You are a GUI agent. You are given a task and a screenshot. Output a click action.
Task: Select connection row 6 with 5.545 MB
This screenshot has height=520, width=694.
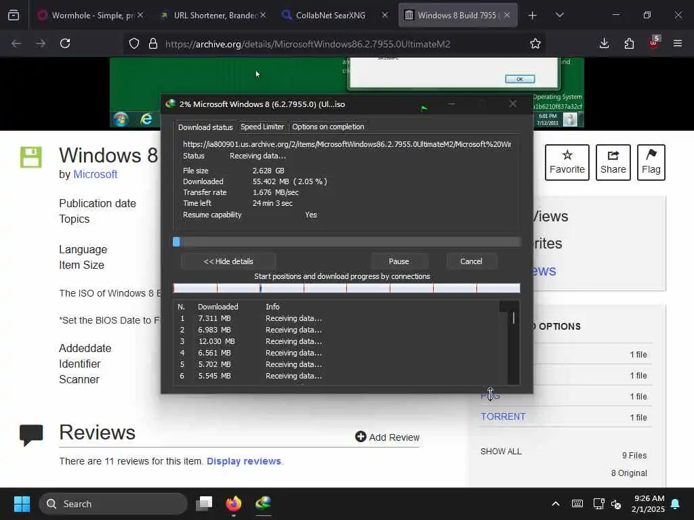click(336, 376)
